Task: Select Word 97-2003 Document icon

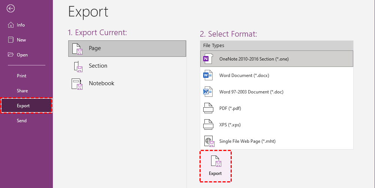Action: coord(207,92)
